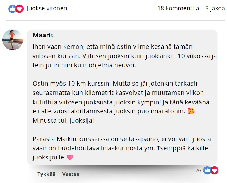The width and height of the screenshot is (227, 183).
Task: Click the blue thumbs-up reaction icon at top
Action: 12,9
